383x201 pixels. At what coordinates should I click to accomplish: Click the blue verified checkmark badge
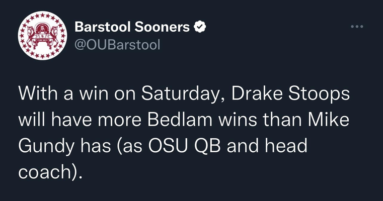[200, 27]
